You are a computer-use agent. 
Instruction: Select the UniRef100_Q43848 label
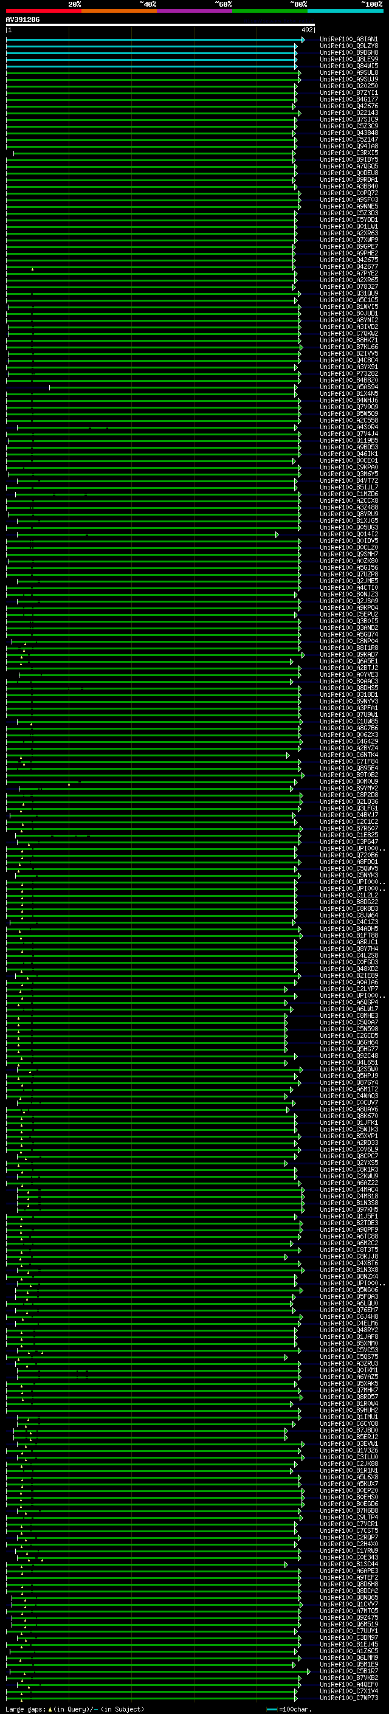point(349,133)
